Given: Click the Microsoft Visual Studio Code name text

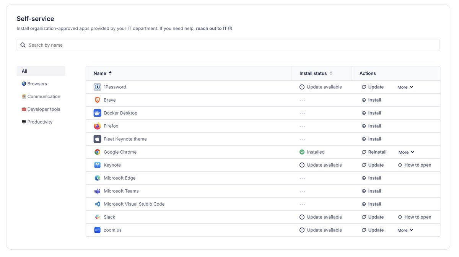Looking at the screenshot, I should click(x=134, y=204).
